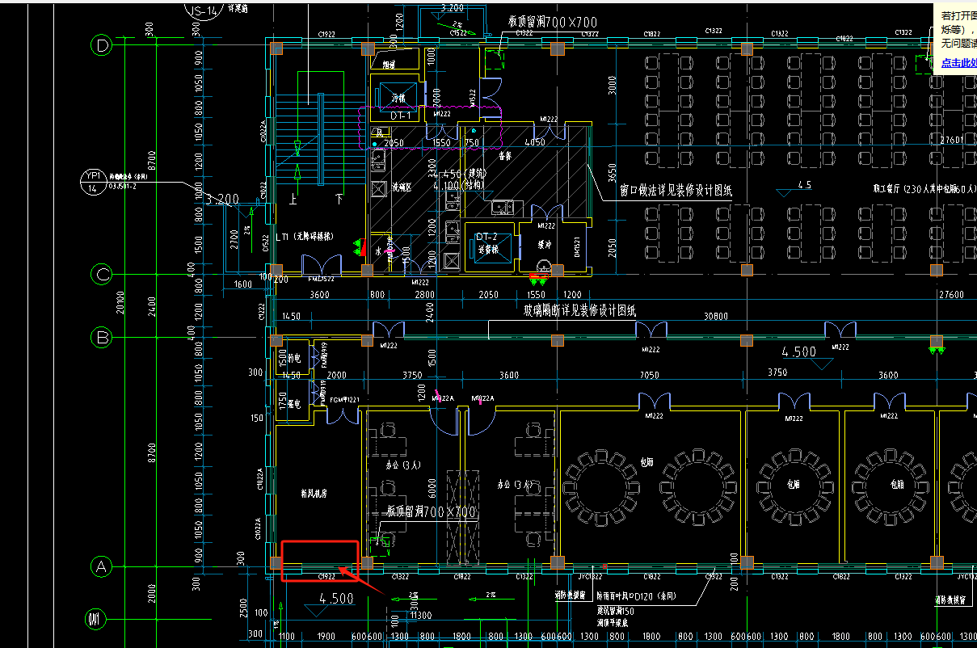The width and height of the screenshot is (977, 648).
Task: Click the 30800 overall dimension text
Action: pyautogui.click(x=718, y=316)
